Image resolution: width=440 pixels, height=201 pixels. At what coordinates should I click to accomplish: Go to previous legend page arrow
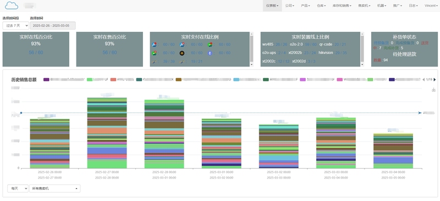424,80
